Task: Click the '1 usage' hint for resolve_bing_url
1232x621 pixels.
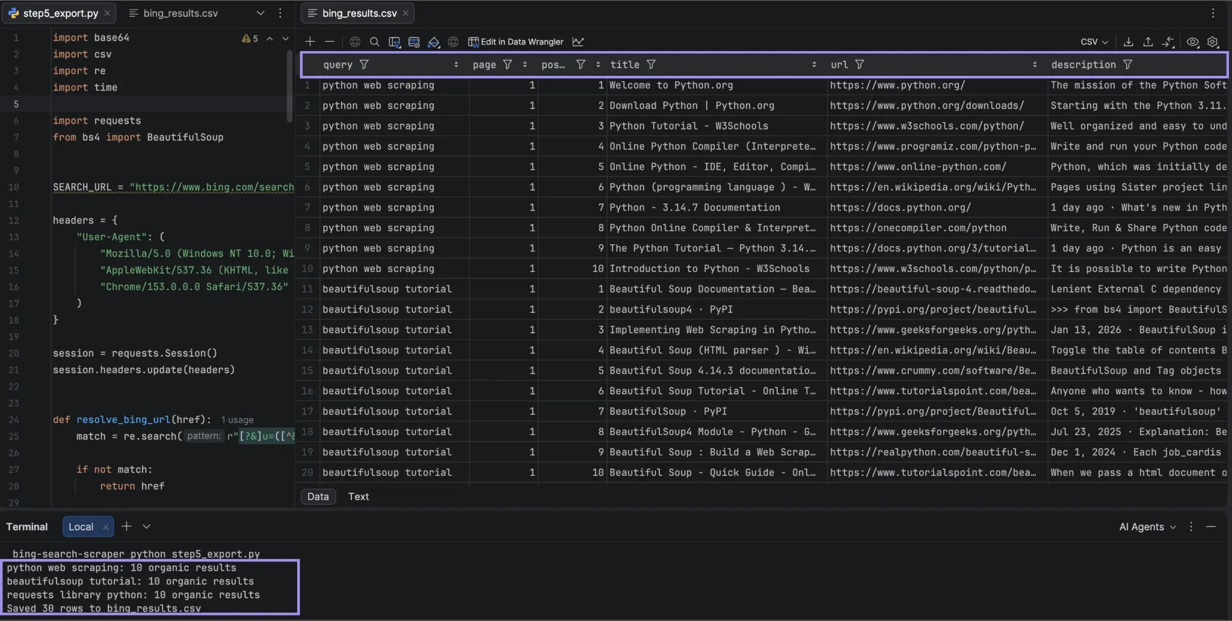Action: point(237,419)
